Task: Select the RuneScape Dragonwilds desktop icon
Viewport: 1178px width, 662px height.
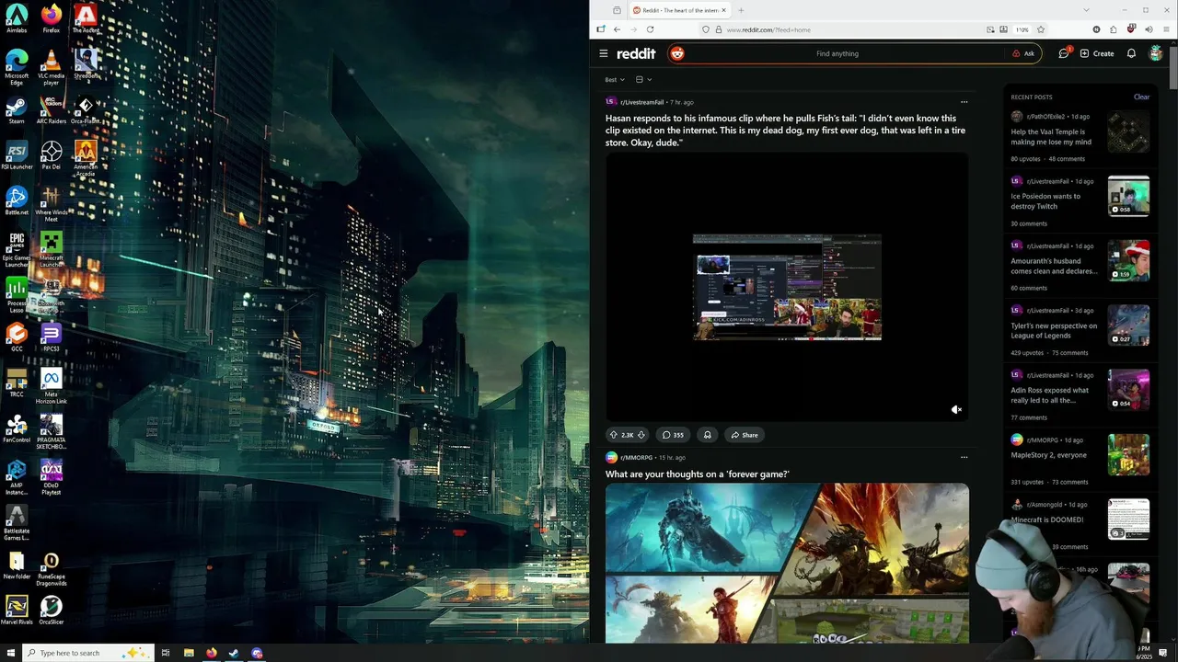Action: click(x=52, y=570)
